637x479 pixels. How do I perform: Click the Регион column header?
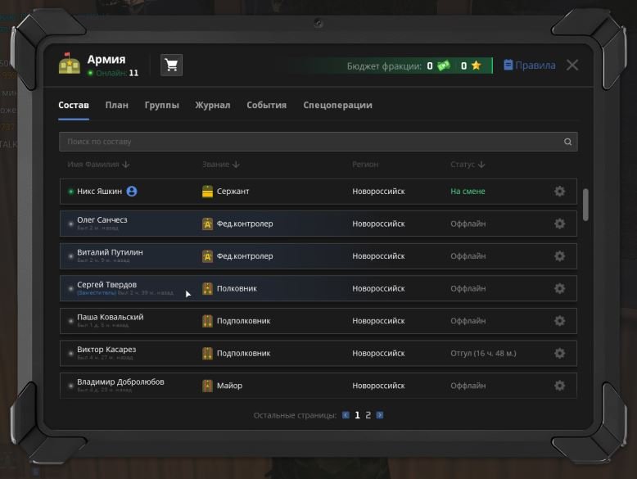tap(365, 165)
